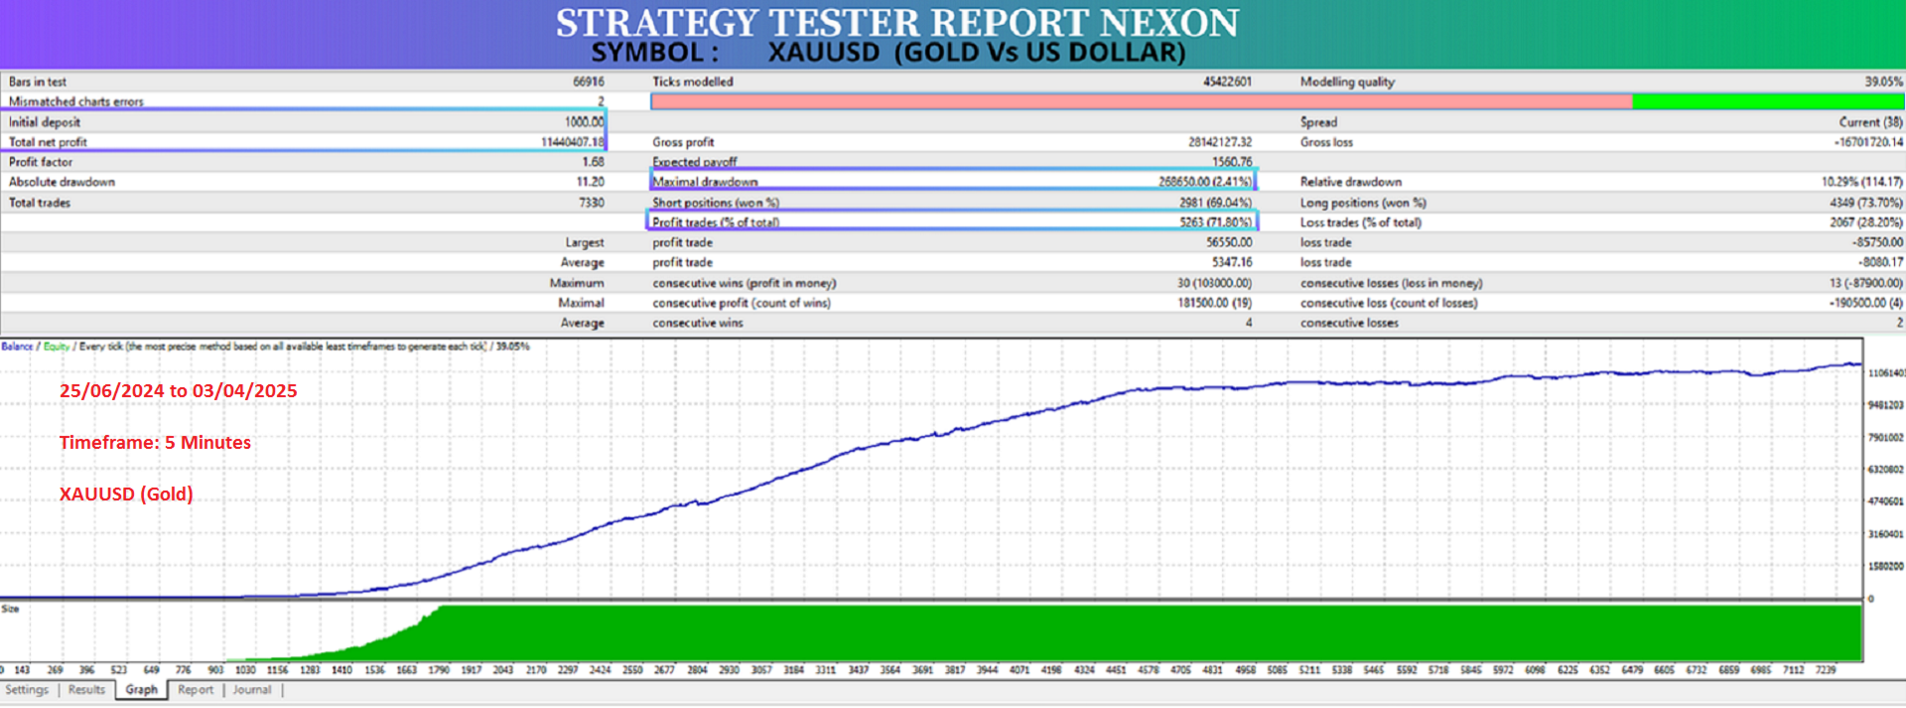1906x708 pixels.
Task: Select the consecutive profit value 181500.00 (19)
Action: click(1215, 303)
